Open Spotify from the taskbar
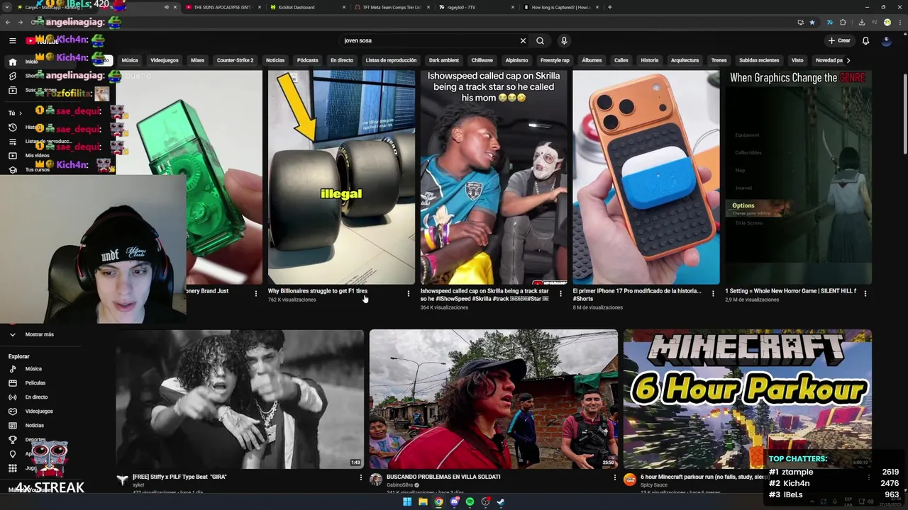 (x=470, y=501)
